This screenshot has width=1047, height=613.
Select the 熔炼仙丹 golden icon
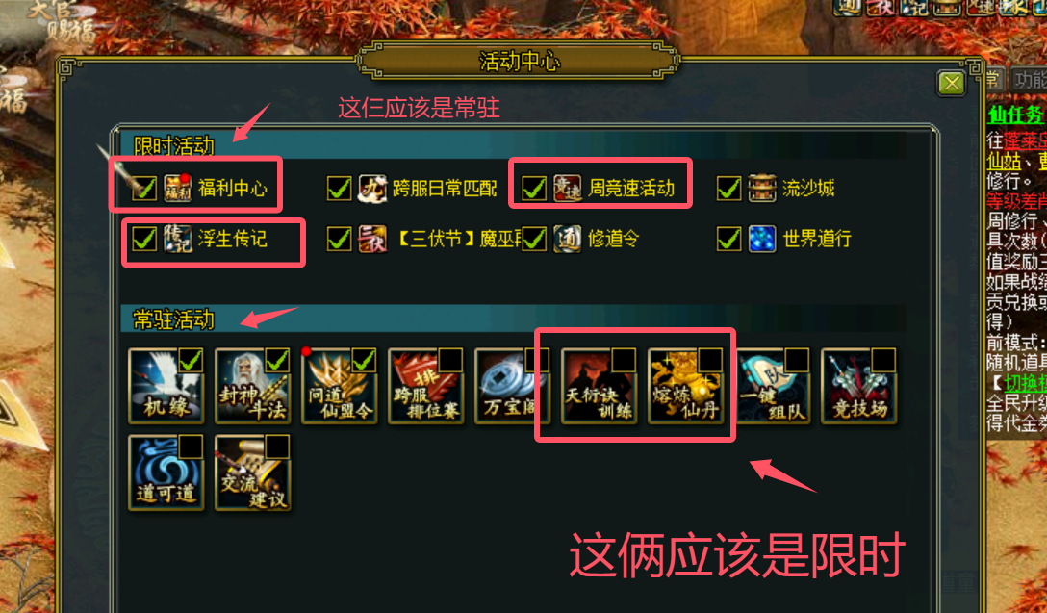[x=686, y=386]
